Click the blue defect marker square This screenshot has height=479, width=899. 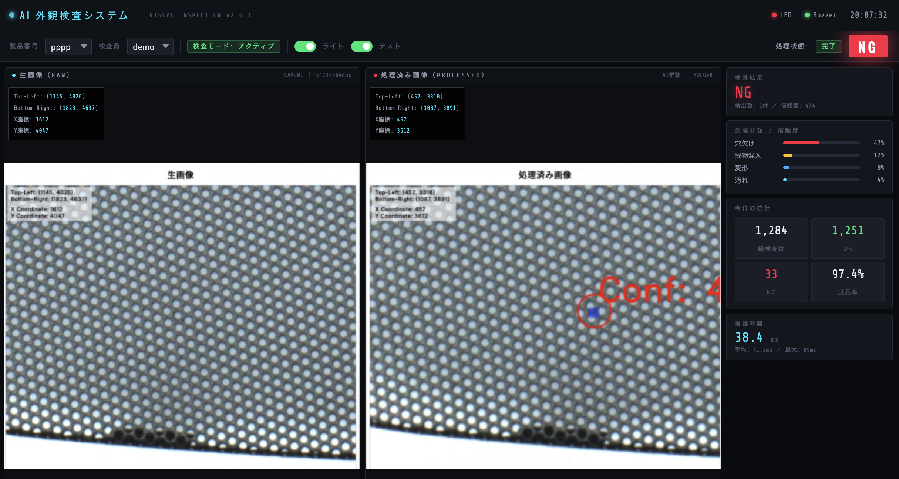[594, 313]
